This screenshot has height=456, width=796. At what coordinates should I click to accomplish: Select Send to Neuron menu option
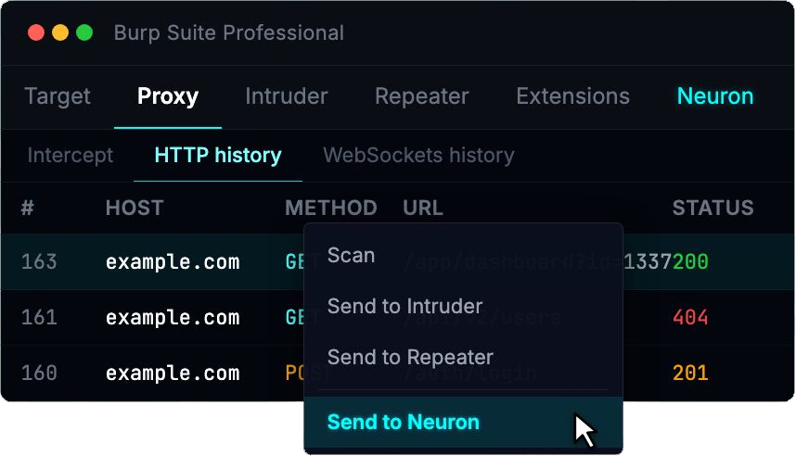[x=404, y=423]
